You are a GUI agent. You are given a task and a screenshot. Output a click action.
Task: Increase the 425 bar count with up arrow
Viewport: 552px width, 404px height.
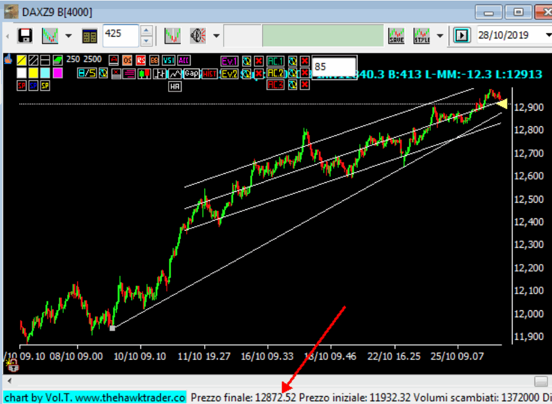point(147,30)
